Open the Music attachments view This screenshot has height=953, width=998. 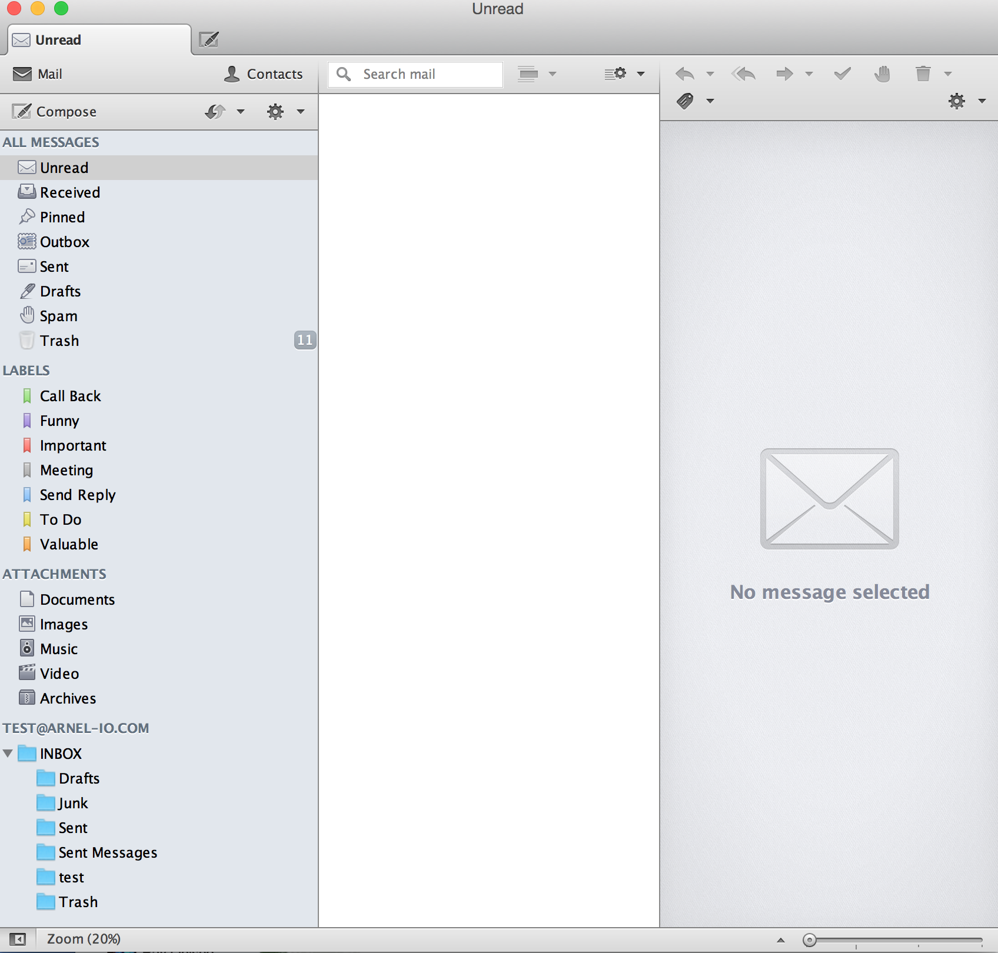(x=159, y=649)
